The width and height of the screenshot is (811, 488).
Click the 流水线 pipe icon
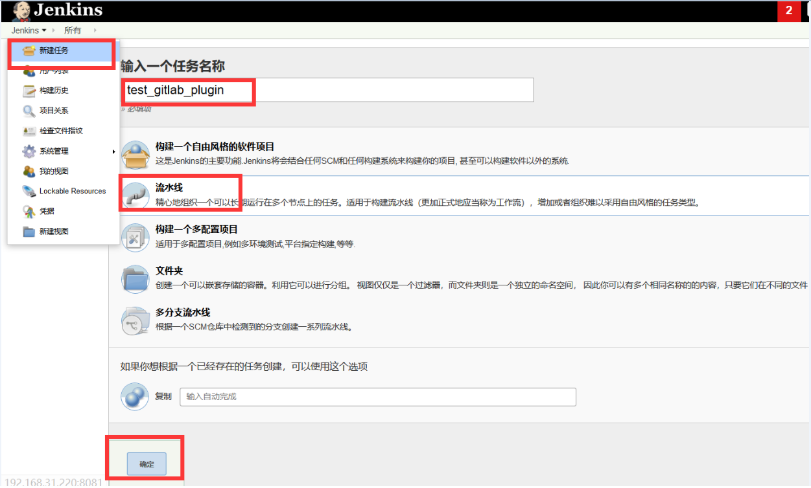coord(135,195)
